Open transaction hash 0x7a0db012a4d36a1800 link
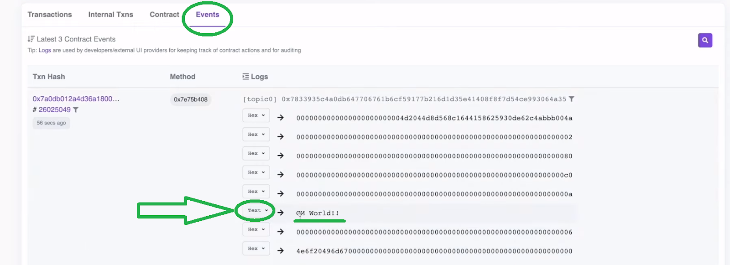Image resolution: width=730 pixels, height=265 pixels. coord(76,99)
